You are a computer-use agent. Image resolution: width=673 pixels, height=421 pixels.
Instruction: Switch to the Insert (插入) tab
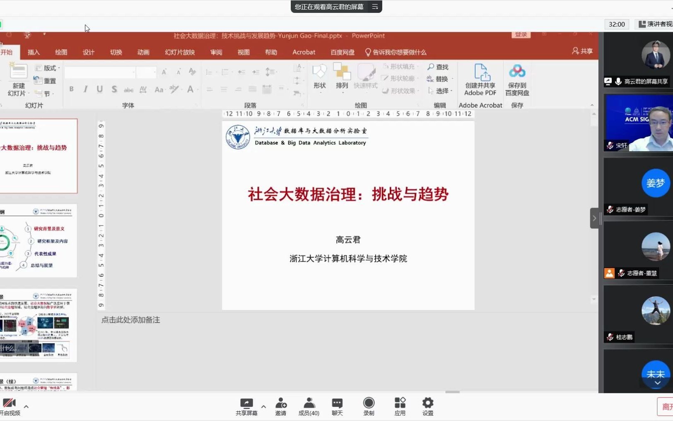click(34, 52)
